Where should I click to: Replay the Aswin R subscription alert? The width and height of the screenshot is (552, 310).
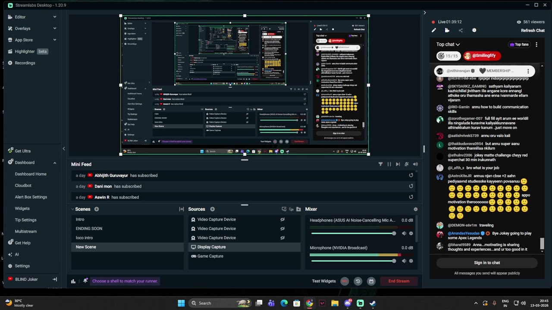tap(411, 197)
